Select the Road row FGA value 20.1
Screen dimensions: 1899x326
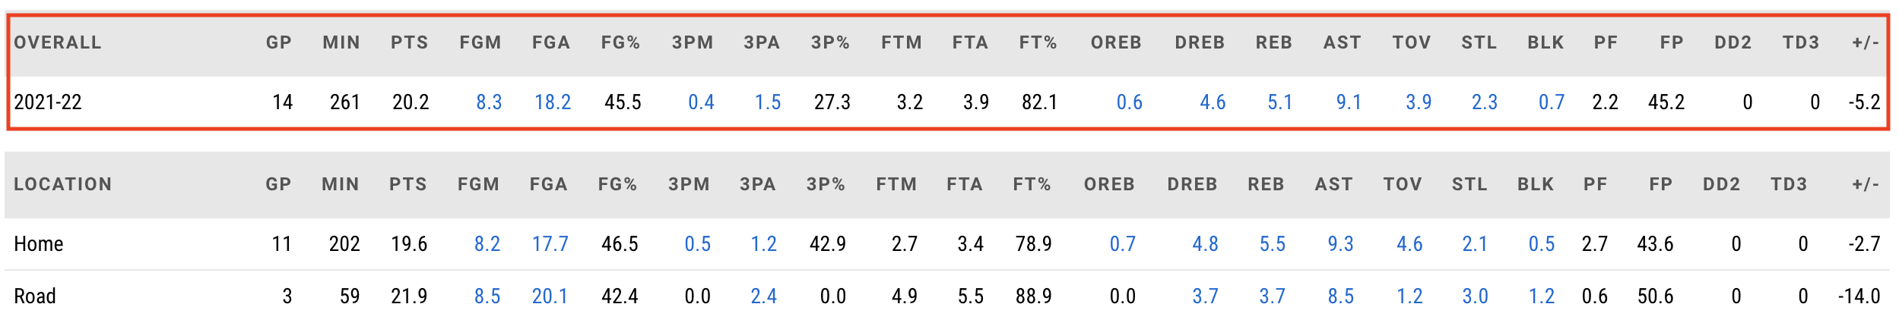pyautogui.click(x=550, y=296)
